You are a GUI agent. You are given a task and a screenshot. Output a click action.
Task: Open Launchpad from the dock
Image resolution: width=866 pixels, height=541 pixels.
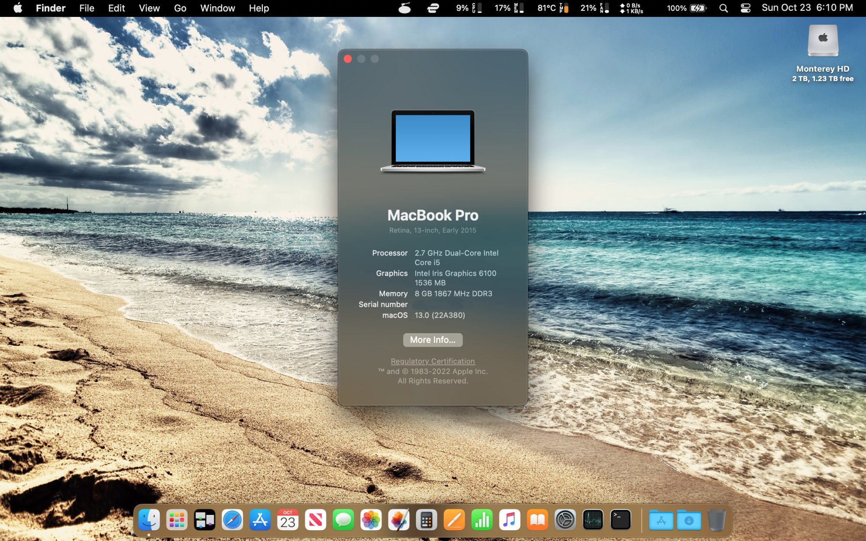point(177,520)
